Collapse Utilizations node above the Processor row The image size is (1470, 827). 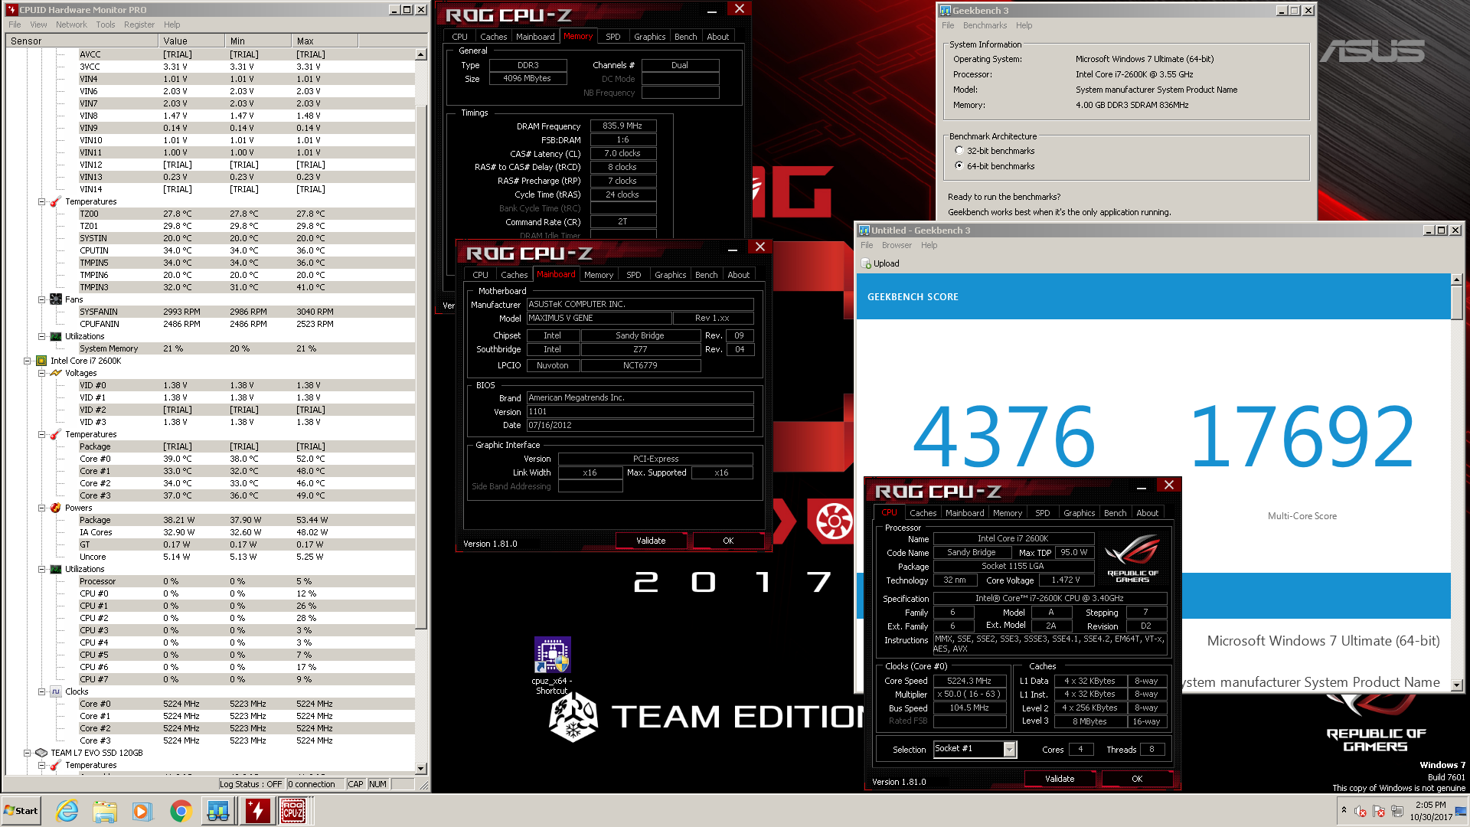tap(42, 570)
